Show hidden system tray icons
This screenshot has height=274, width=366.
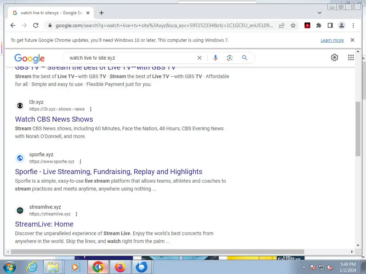coord(304,267)
